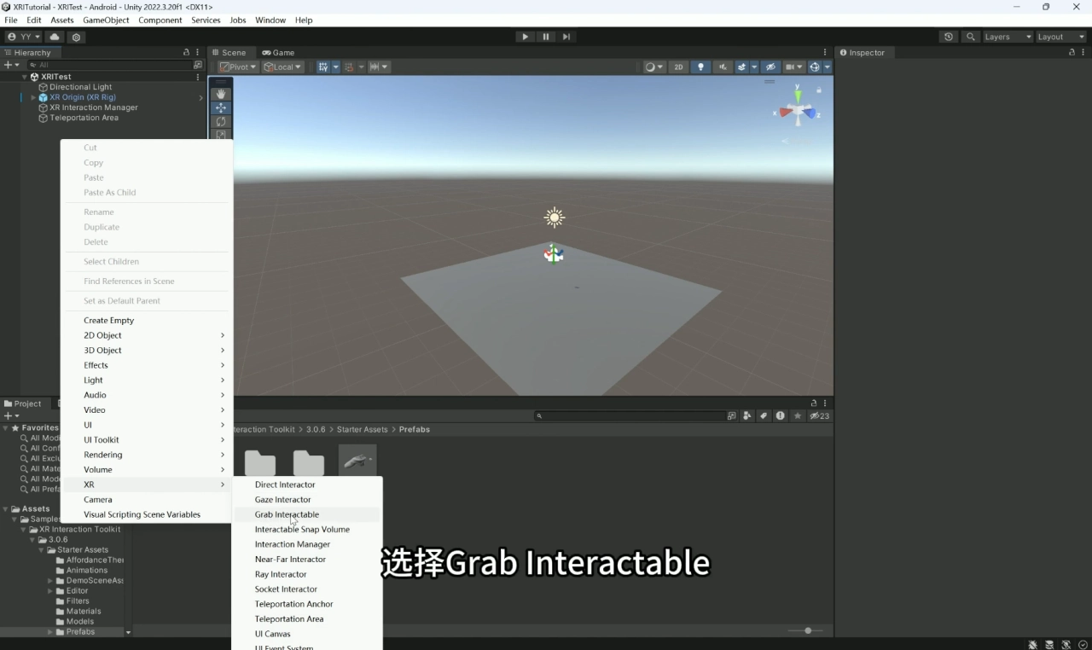Select XR Interaction Manager in Hierarchy
Screen dimensions: 1092x650
pyautogui.click(x=93, y=107)
